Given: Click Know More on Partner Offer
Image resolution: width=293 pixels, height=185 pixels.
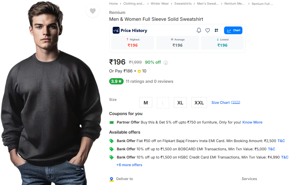Looking at the screenshot, I should [x=252, y=122].
